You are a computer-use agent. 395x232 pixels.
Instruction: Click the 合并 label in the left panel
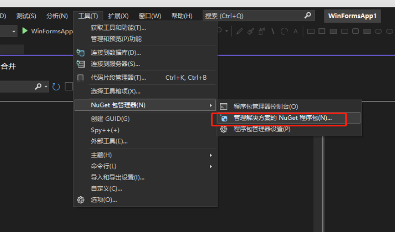tap(8, 66)
